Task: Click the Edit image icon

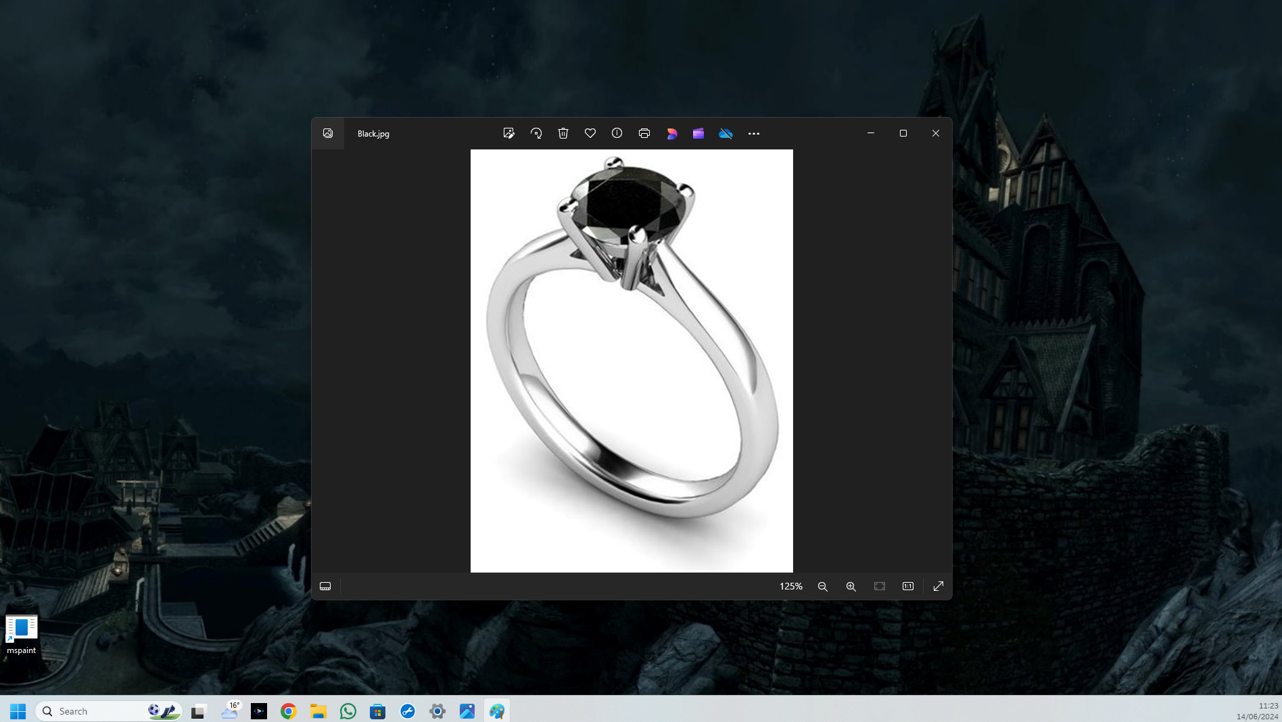Action: [508, 133]
